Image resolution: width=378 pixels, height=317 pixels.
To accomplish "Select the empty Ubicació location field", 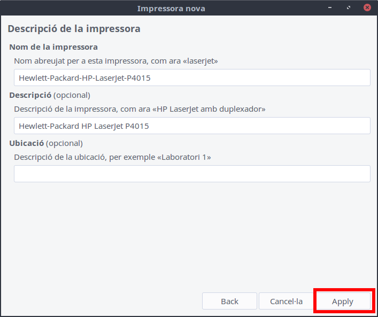I will 192,174.
